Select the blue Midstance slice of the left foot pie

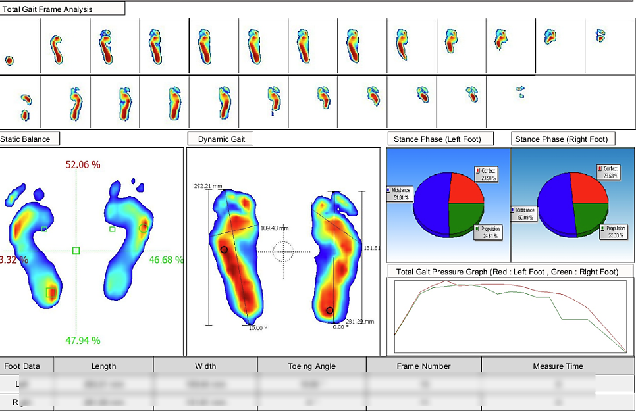tap(430, 205)
